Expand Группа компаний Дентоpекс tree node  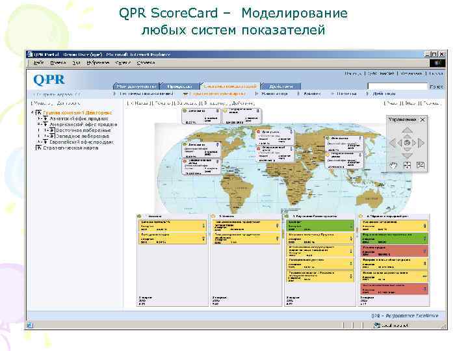[x=32, y=112]
